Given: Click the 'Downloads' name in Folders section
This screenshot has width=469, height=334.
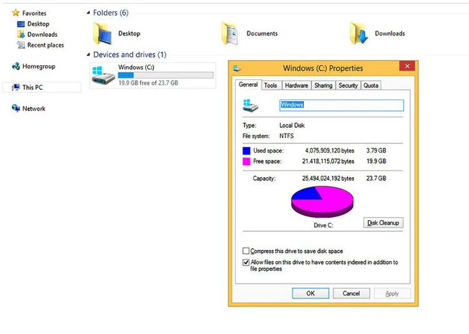Looking at the screenshot, I should pyautogui.click(x=390, y=34).
